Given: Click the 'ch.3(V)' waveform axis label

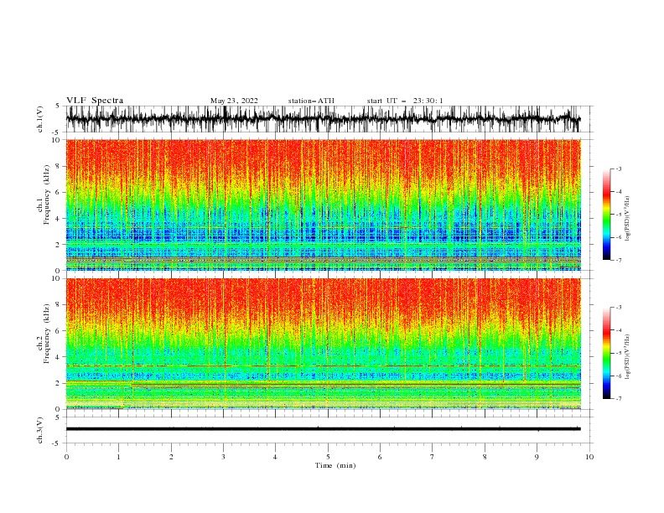Looking at the screenshot, I should (x=39, y=430).
